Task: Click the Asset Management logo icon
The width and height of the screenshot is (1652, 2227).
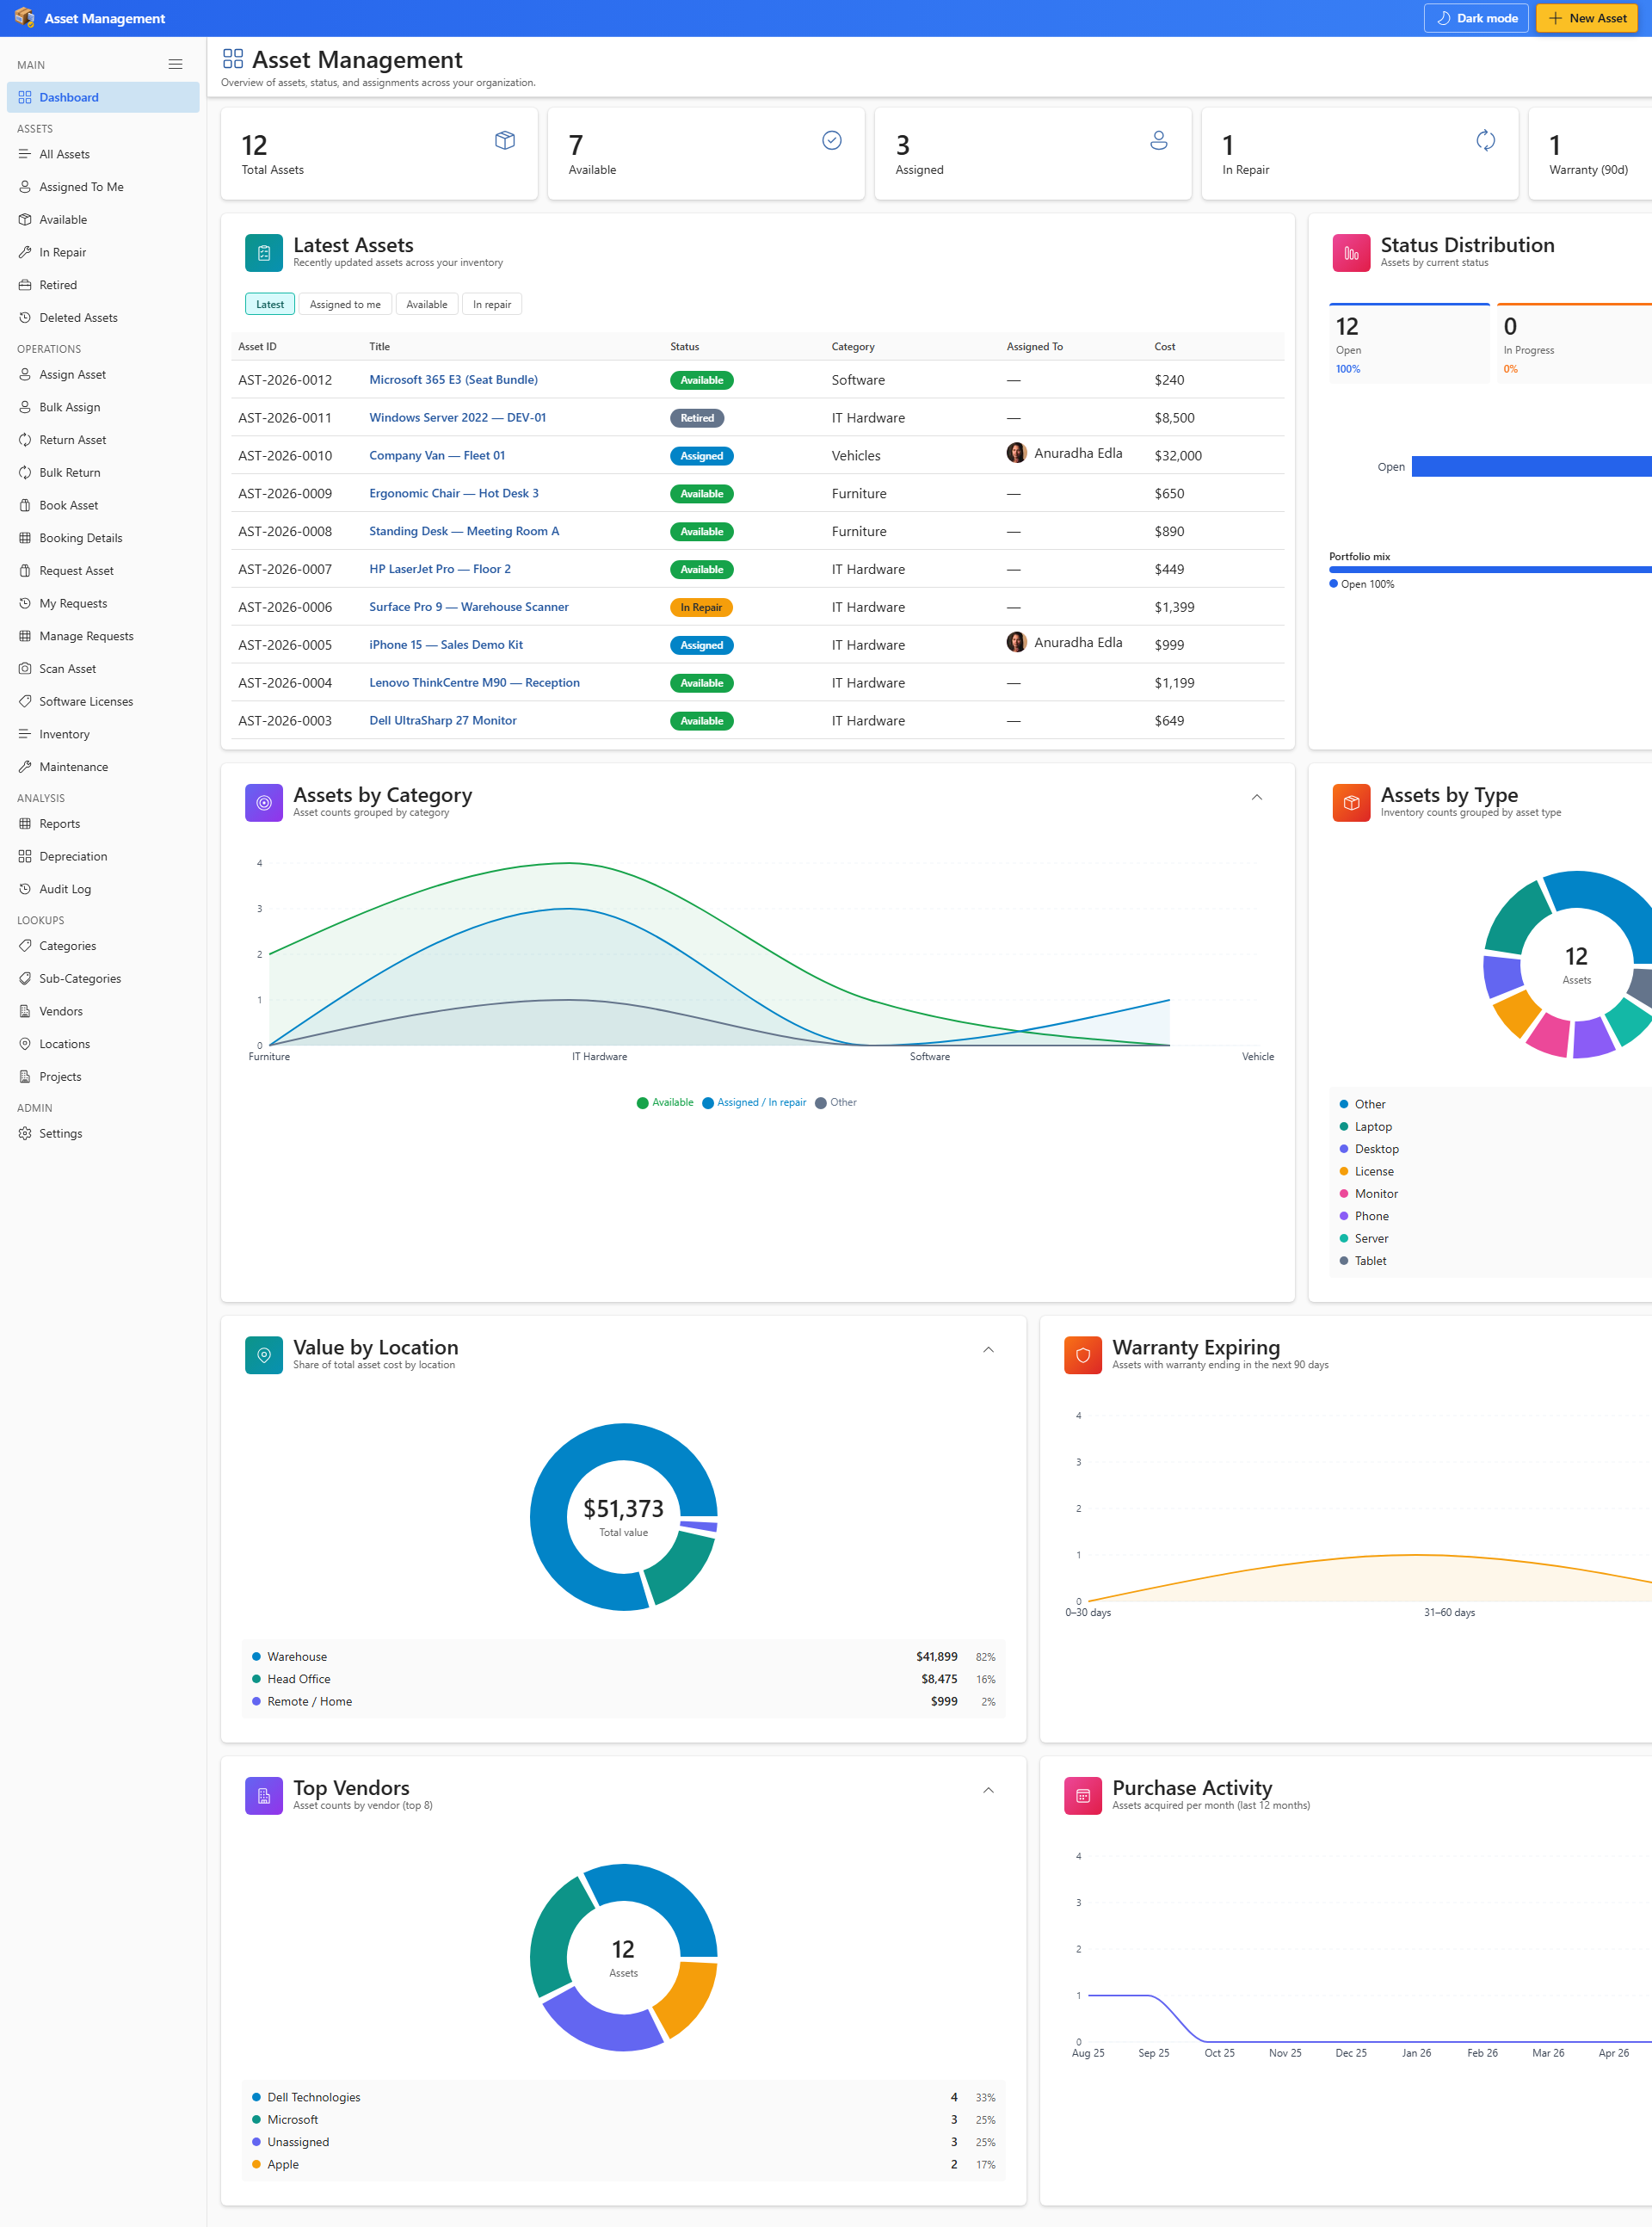Action: point(24,18)
